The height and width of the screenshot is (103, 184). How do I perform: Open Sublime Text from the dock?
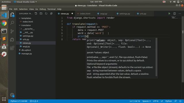pos(4,39)
